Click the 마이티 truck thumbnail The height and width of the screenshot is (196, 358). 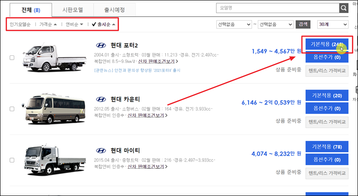pos(55,160)
